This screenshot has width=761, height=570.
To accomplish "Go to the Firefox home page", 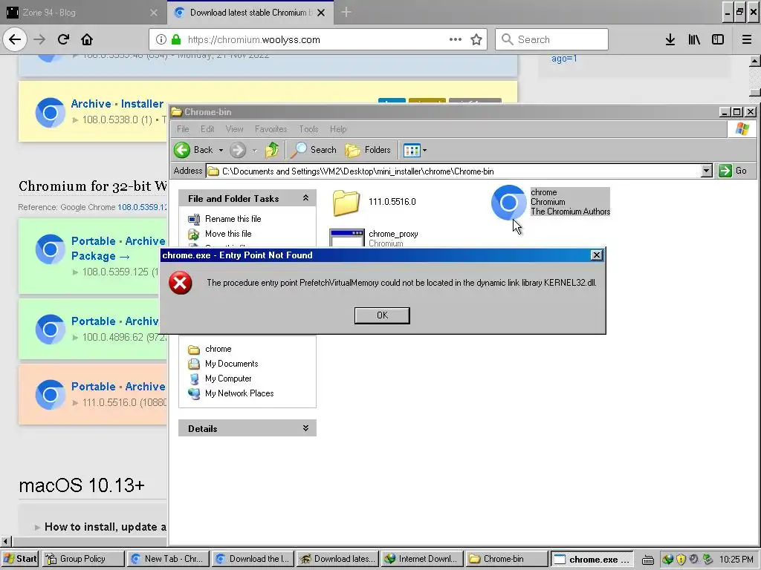I will point(87,39).
